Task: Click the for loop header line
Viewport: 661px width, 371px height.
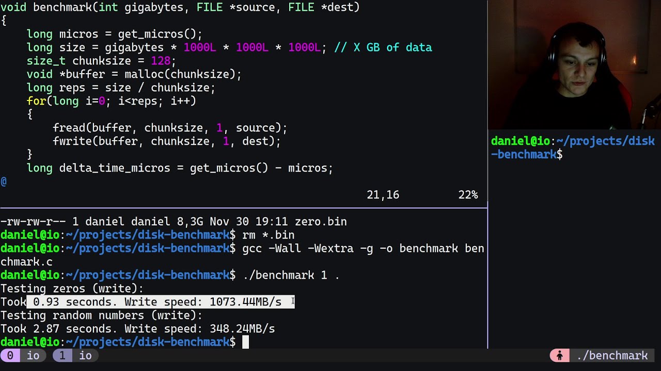Action: point(112,101)
